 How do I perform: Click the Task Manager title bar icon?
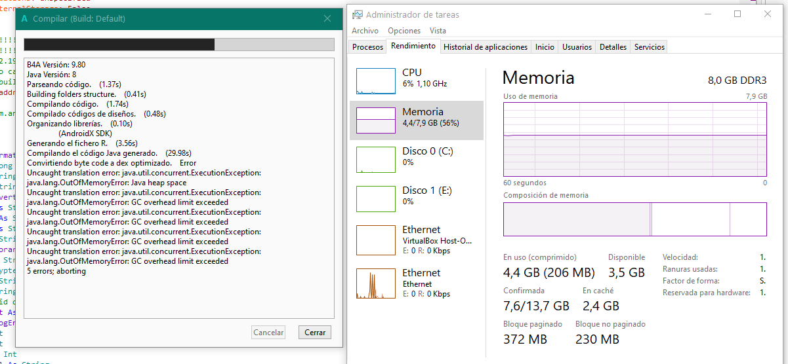click(x=357, y=14)
